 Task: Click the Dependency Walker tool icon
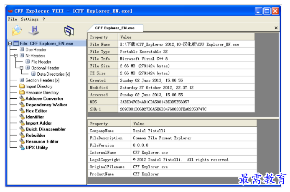[x=22, y=105]
